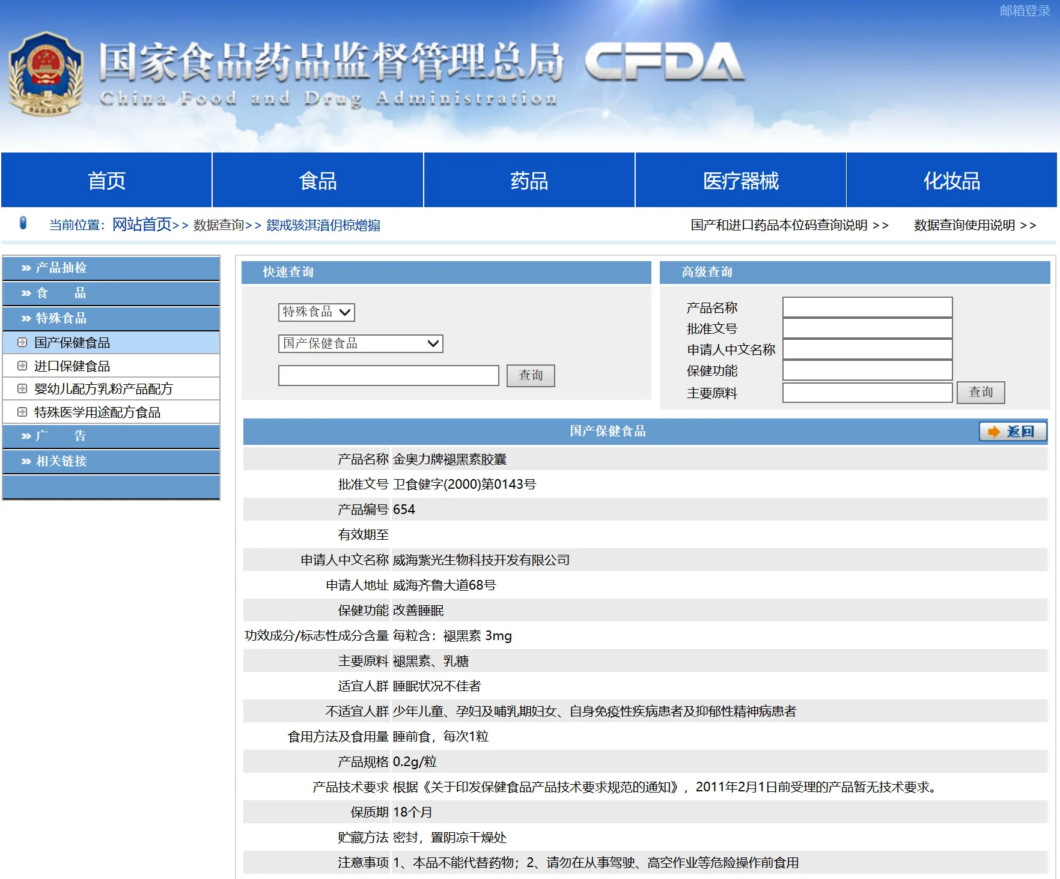Viewport: 1060px width, 879px height.
Task: Focus the 保健功能 input field
Action: point(868,370)
